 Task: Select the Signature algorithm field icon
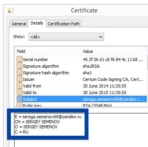point(19,66)
